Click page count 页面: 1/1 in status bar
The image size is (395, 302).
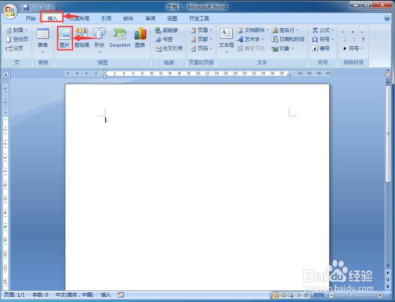coord(14,295)
